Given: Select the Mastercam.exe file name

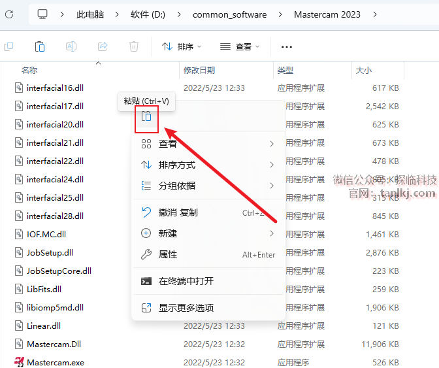Looking at the screenshot, I should (56, 362).
